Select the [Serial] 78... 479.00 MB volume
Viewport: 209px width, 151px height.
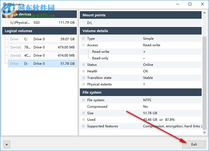click(x=42, y=47)
